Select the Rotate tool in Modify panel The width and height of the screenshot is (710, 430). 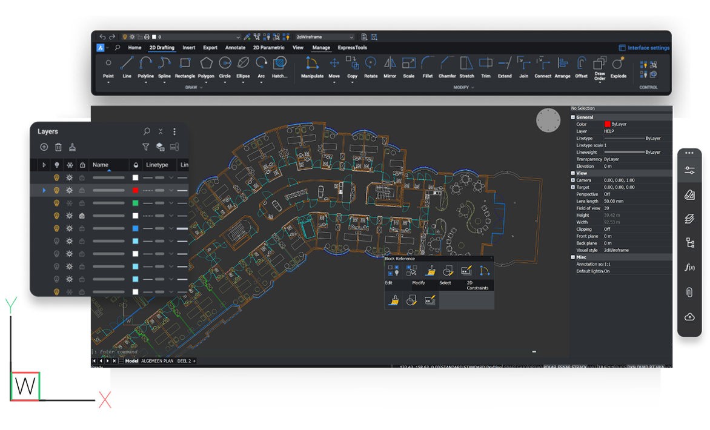pos(370,62)
